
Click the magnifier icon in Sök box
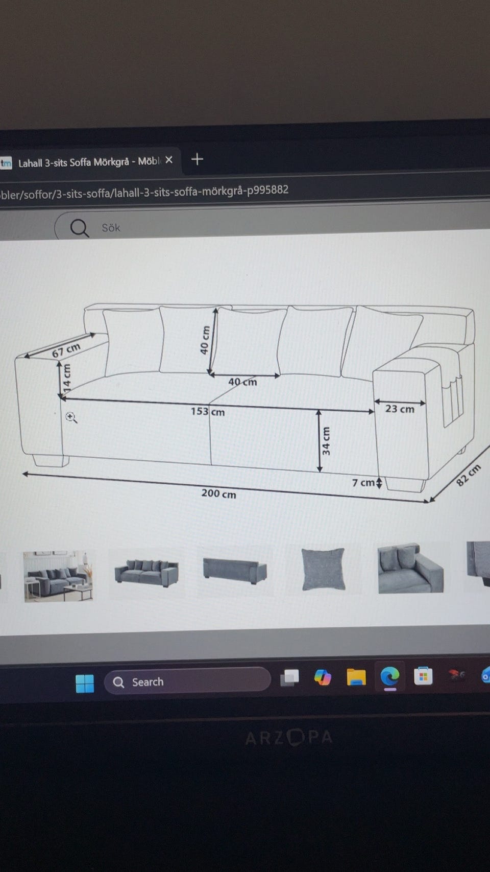(80, 228)
